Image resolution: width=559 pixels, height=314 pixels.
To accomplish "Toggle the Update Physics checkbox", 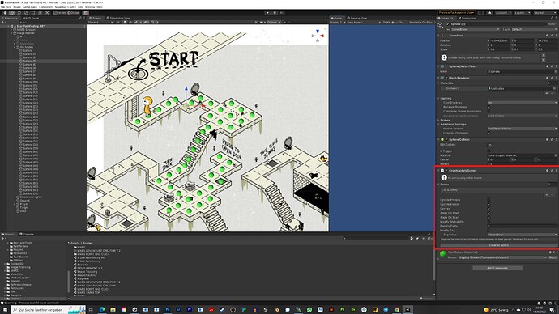I will pos(489,200).
